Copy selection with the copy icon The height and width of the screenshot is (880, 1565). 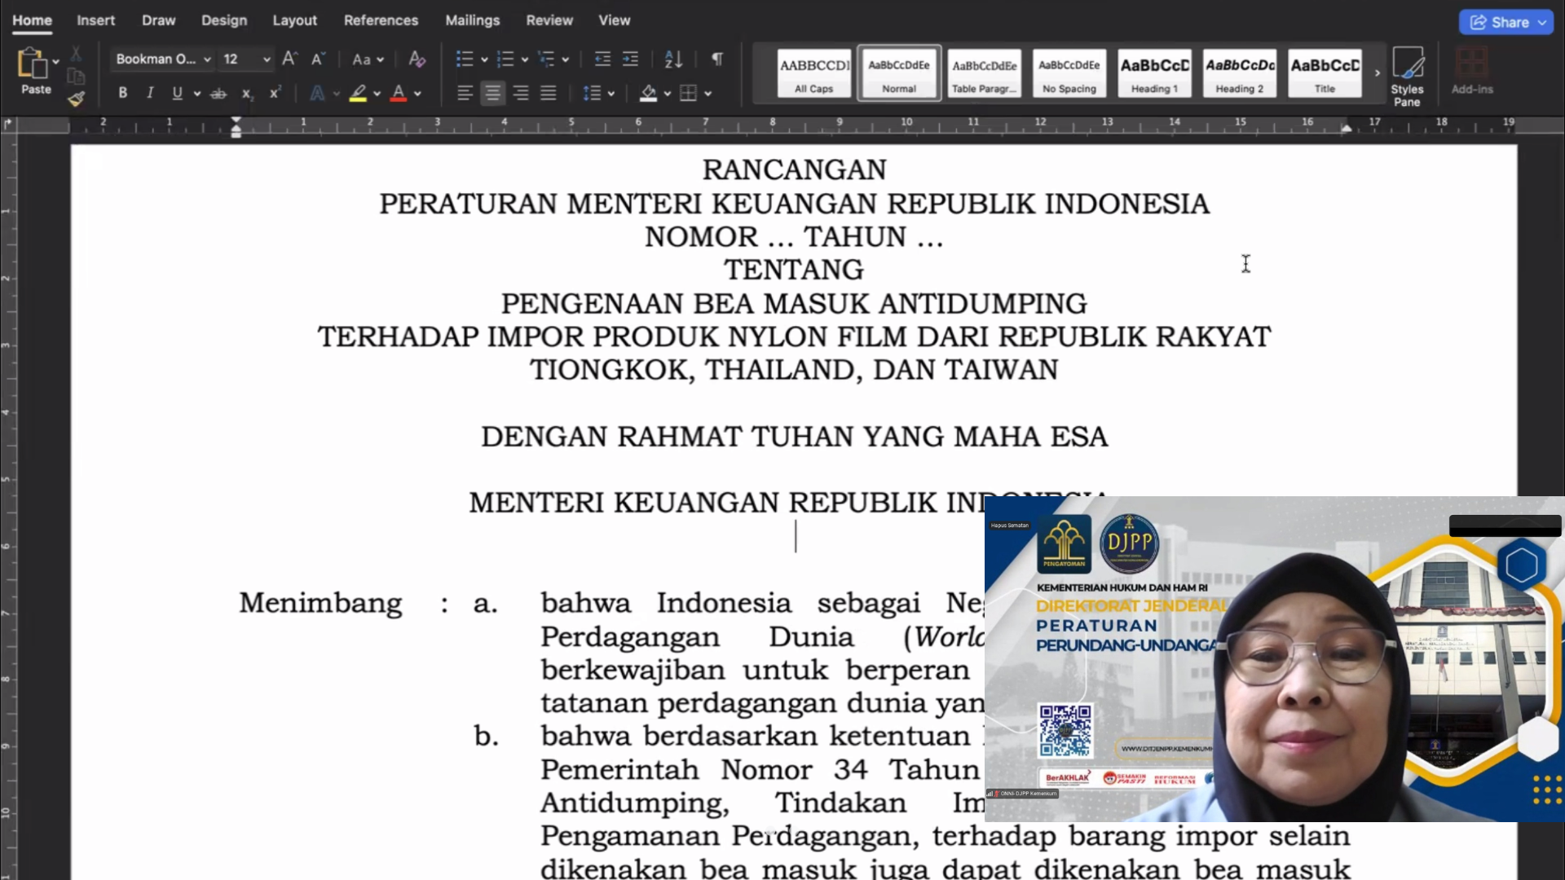(76, 77)
